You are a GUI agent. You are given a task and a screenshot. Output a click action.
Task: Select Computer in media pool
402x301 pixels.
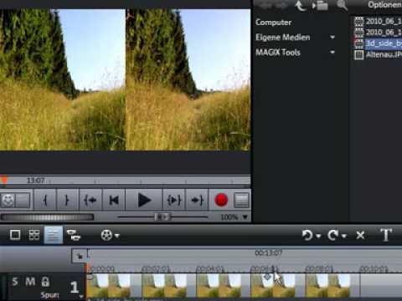point(273,23)
